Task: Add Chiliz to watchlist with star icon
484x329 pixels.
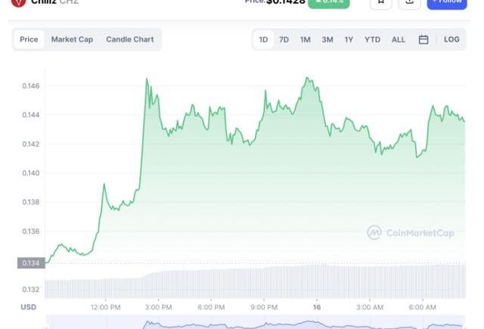Action: (x=380, y=2)
